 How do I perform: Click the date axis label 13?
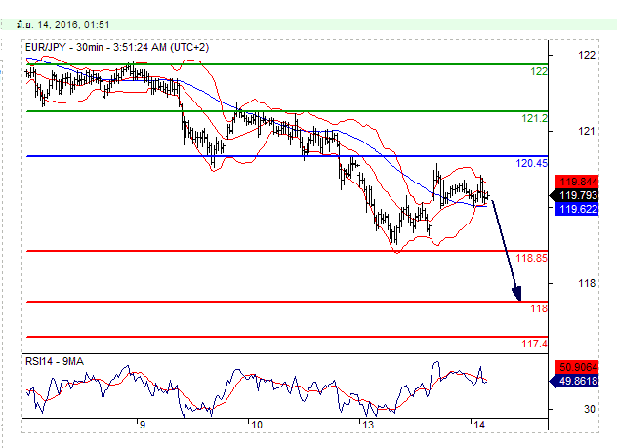[368, 425]
